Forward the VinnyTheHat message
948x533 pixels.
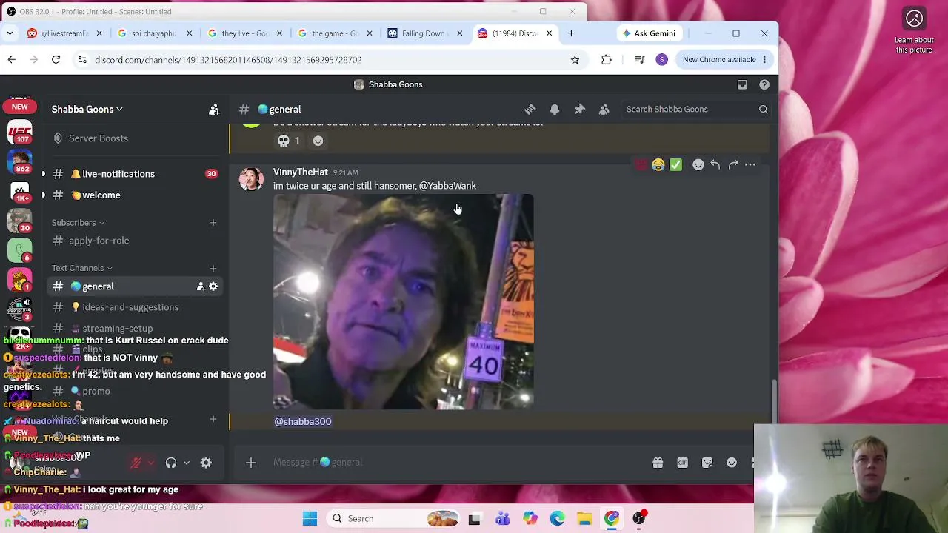pos(733,165)
